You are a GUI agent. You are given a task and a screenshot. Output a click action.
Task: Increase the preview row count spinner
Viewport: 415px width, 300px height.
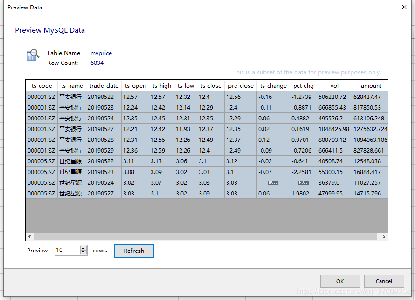coord(83,248)
